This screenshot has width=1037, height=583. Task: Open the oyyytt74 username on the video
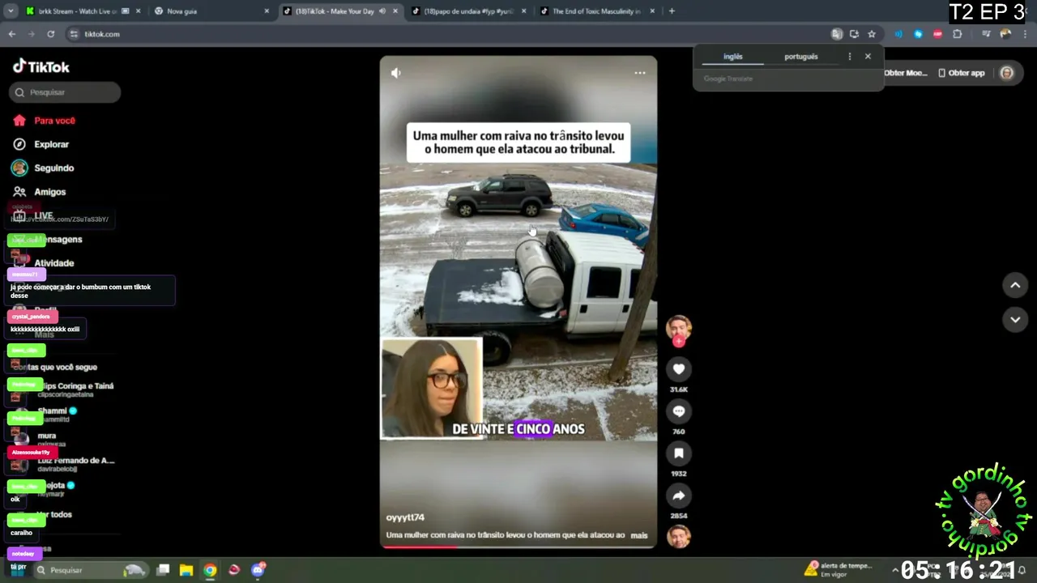coord(405,517)
